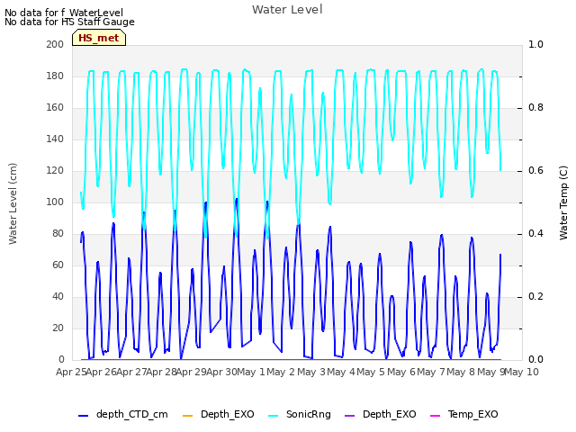Click the blue depth_CTD_cm legend swatch
Image resolution: width=576 pixels, height=432 pixels.
tap(84, 416)
